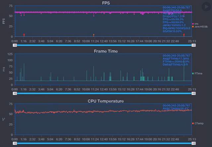Click the 17:44 axis label under the CPU Temperature chart
The height and width of the screenshot is (147, 212).
point(139,139)
